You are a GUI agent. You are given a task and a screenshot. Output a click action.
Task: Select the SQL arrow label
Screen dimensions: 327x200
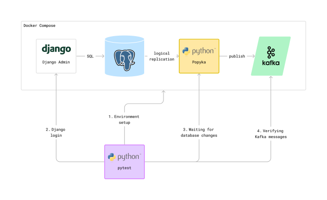90,56
